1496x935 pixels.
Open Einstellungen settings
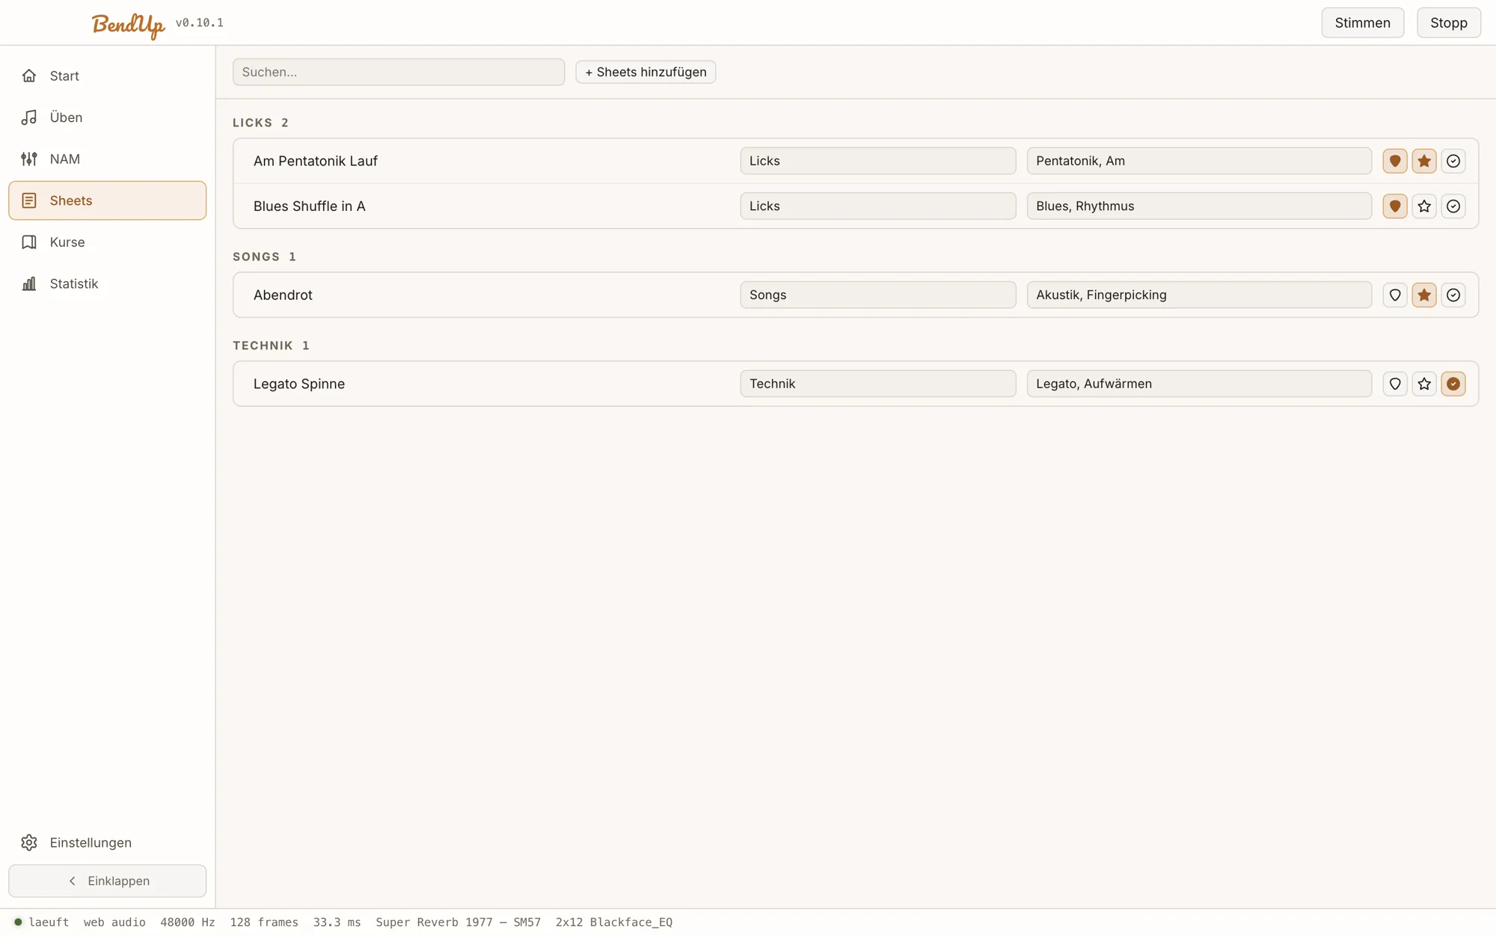tap(108, 842)
